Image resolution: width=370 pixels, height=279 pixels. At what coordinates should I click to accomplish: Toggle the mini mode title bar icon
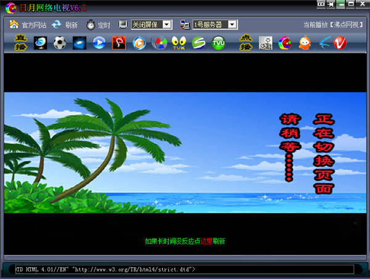[x=321, y=4]
